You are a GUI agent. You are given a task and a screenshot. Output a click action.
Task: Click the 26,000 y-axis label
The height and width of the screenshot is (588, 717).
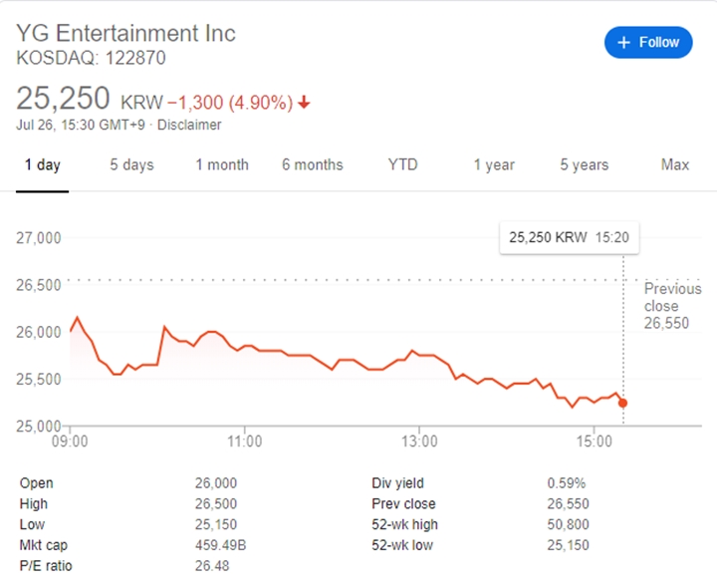click(39, 332)
